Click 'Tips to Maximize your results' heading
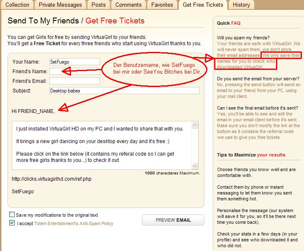 point(251,155)
